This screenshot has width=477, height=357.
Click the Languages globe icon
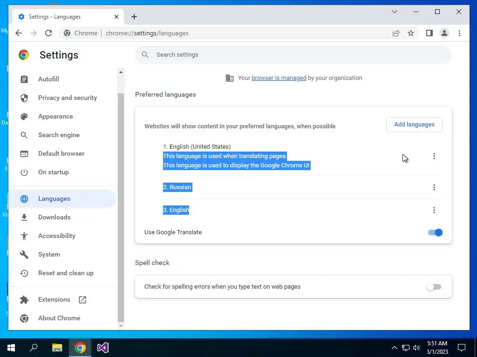coord(24,199)
